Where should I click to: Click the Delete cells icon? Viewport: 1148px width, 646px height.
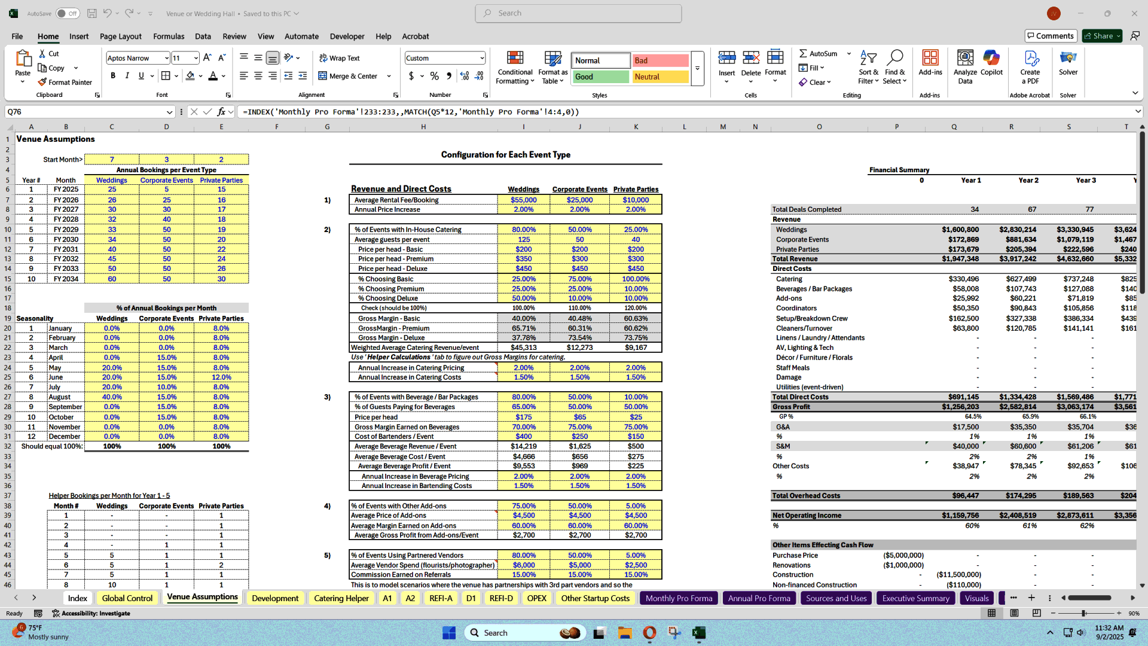point(750,58)
